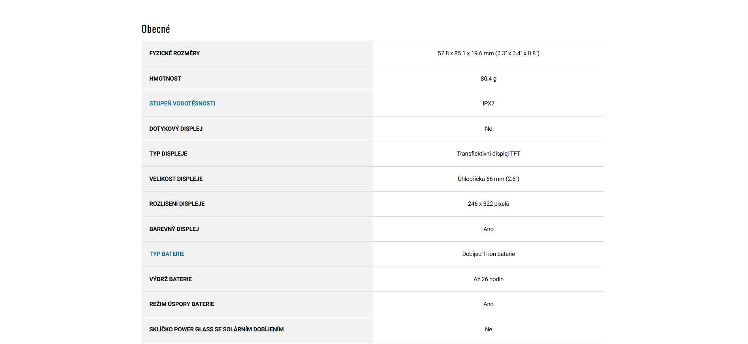Select the Až 26 hodin value

(488, 279)
